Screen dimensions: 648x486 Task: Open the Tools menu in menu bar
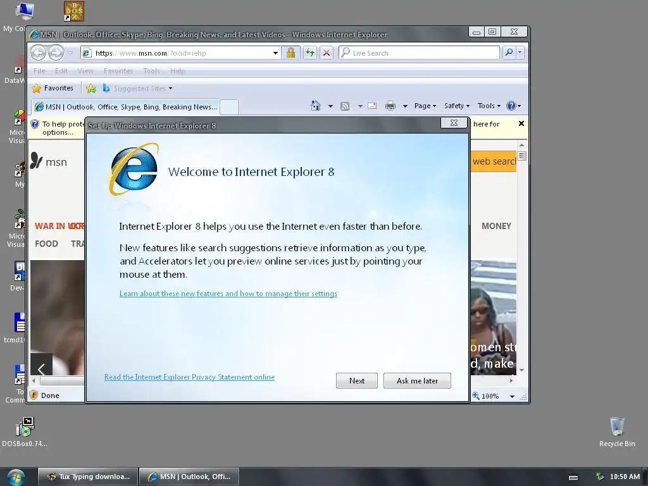(x=151, y=71)
